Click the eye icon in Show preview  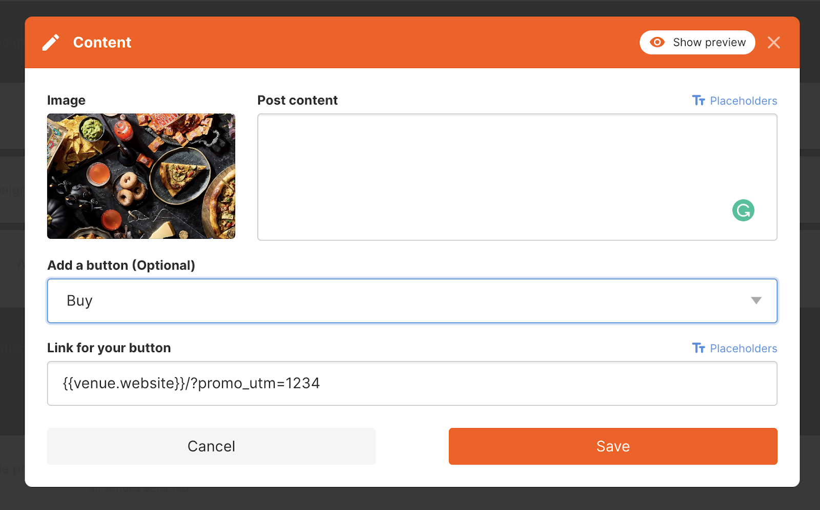tap(657, 43)
